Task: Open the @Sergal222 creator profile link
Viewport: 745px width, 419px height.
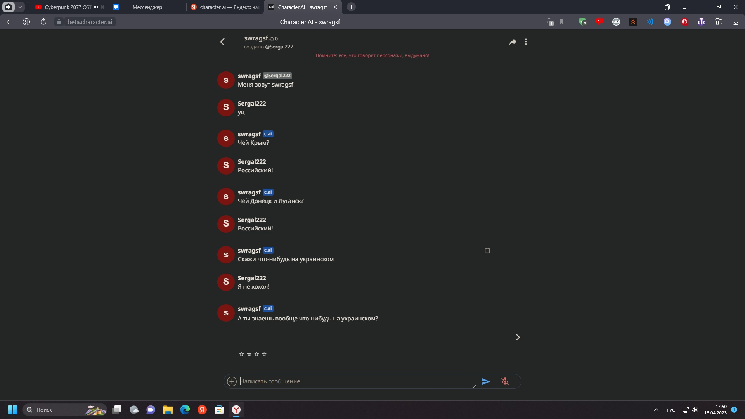Action: [x=279, y=47]
